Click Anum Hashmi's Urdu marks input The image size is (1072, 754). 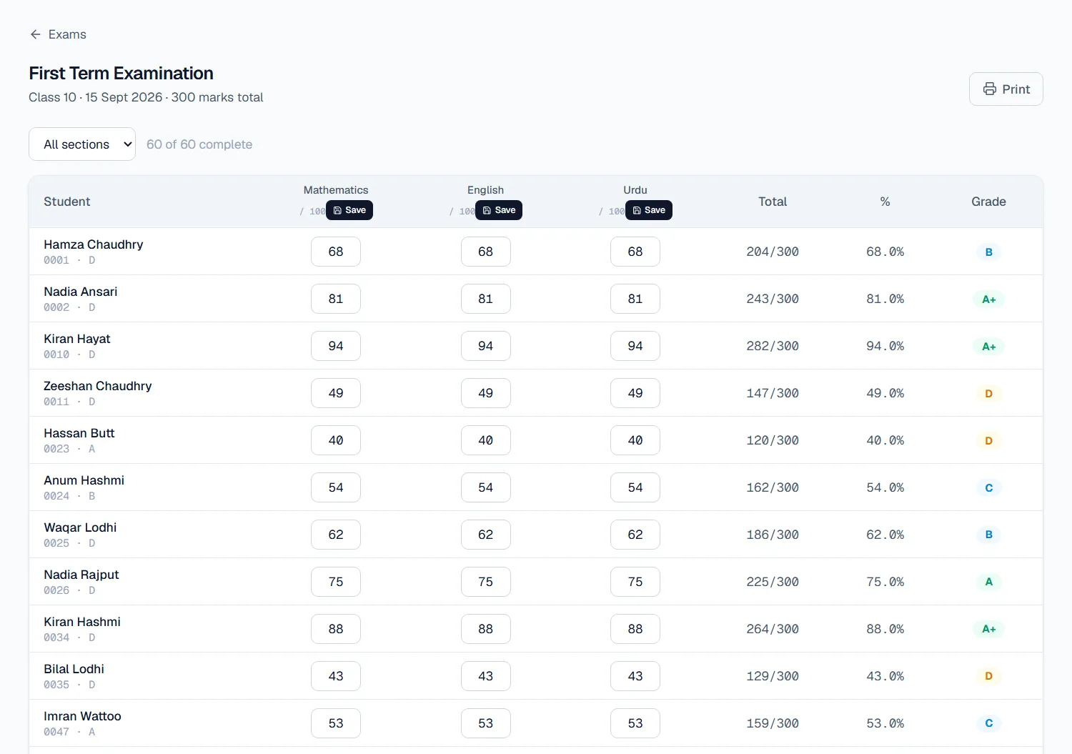tap(635, 487)
